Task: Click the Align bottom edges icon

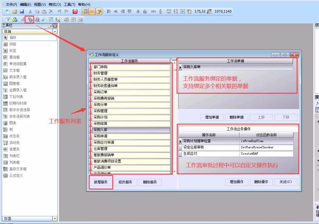Action: point(145,11)
